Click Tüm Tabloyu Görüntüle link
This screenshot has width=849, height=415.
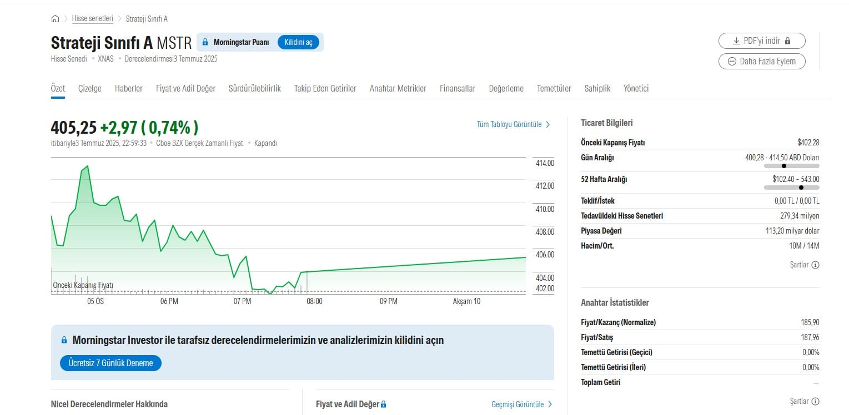pos(509,124)
